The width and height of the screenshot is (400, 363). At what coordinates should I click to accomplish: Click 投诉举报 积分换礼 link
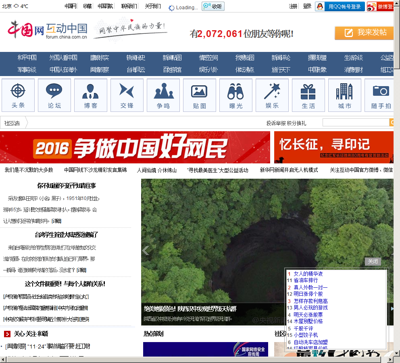pos(286,123)
